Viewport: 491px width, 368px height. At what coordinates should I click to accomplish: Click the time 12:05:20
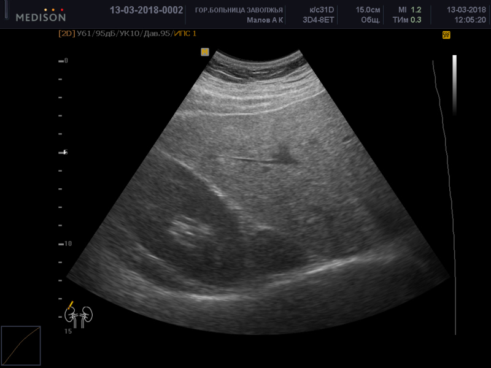pyautogui.click(x=470, y=20)
